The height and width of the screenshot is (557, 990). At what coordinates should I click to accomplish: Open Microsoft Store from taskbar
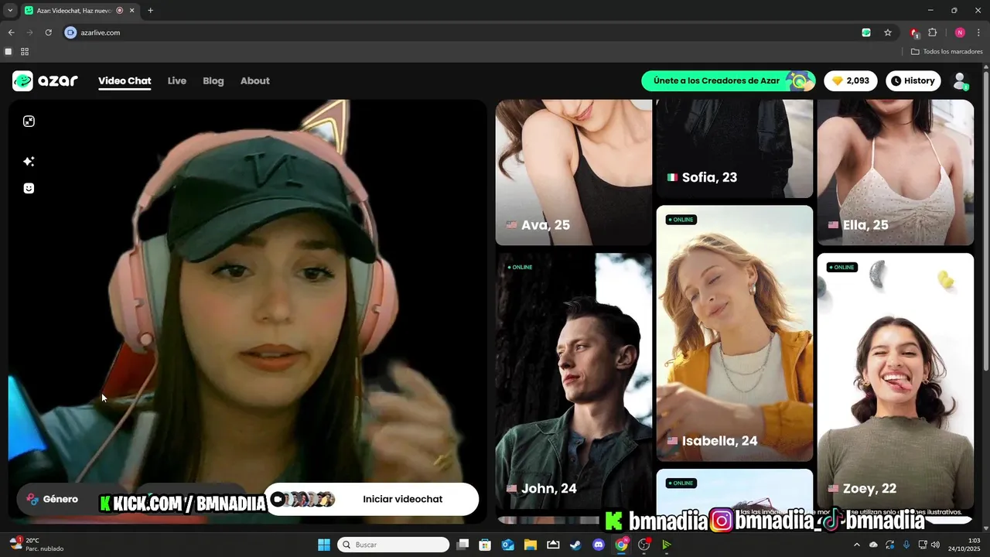point(485,545)
